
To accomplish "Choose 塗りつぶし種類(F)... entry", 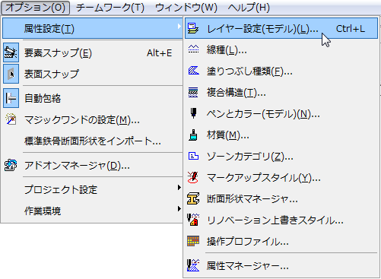I will (x=281, y=71).
